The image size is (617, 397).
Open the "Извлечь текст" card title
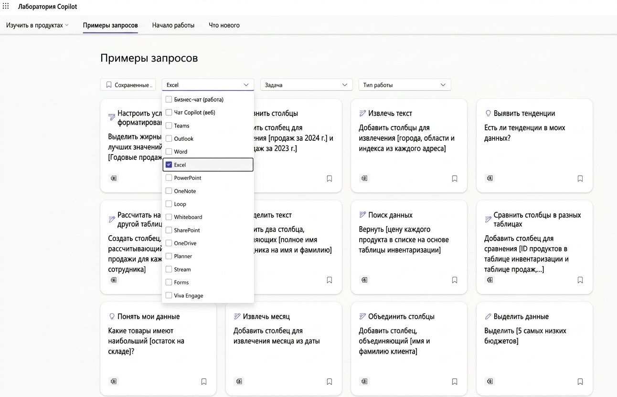click(390, 114)
